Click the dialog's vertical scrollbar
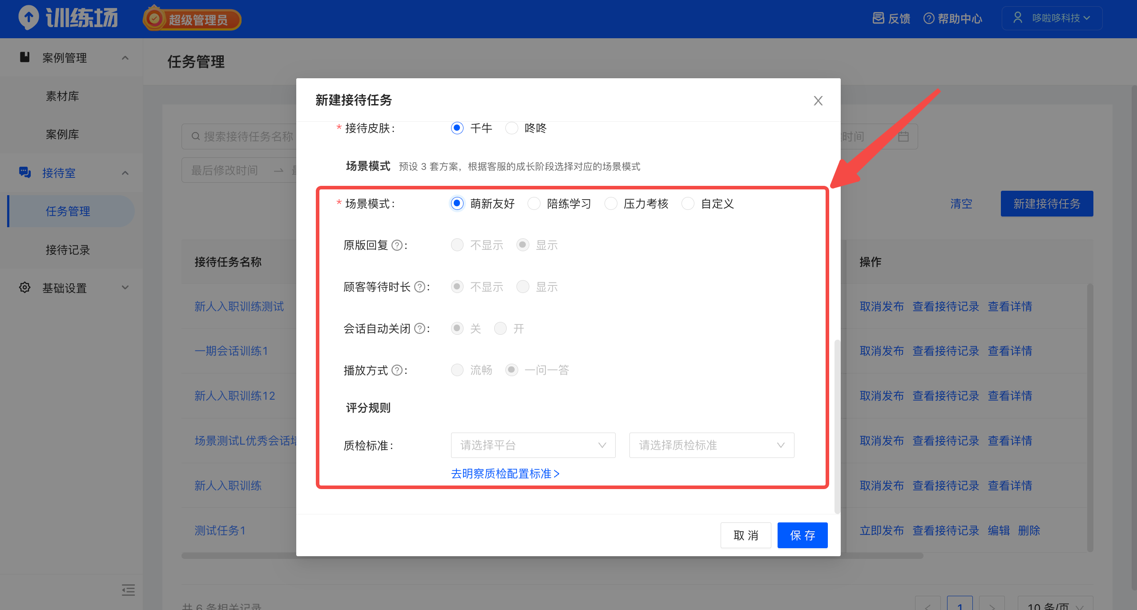The height and width of the screenshot is (610, 1137). (837, 426)
